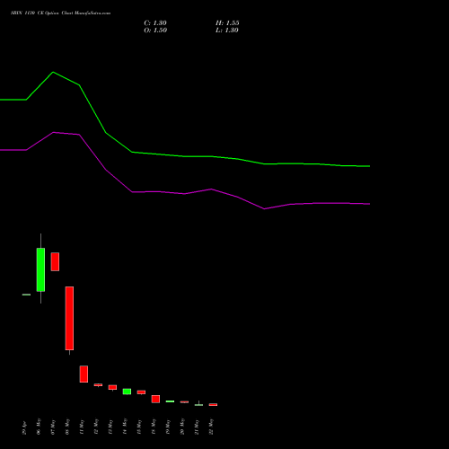Screen dimensions: 449x449
Task: Select the red candle for 18 May
Action: [x=155, y=399]
